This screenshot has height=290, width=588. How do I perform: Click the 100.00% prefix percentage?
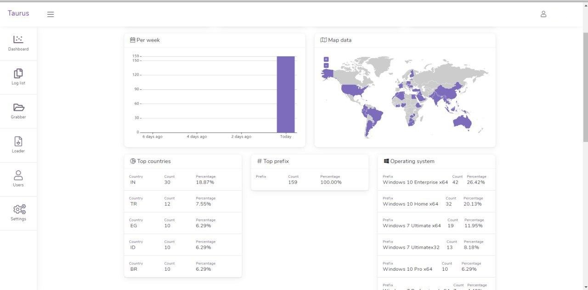coord(331,182)
